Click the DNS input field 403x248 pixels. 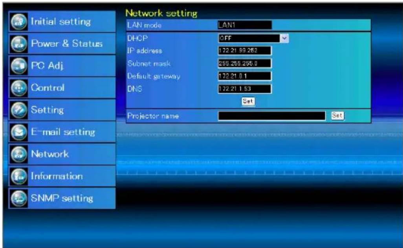244,89
